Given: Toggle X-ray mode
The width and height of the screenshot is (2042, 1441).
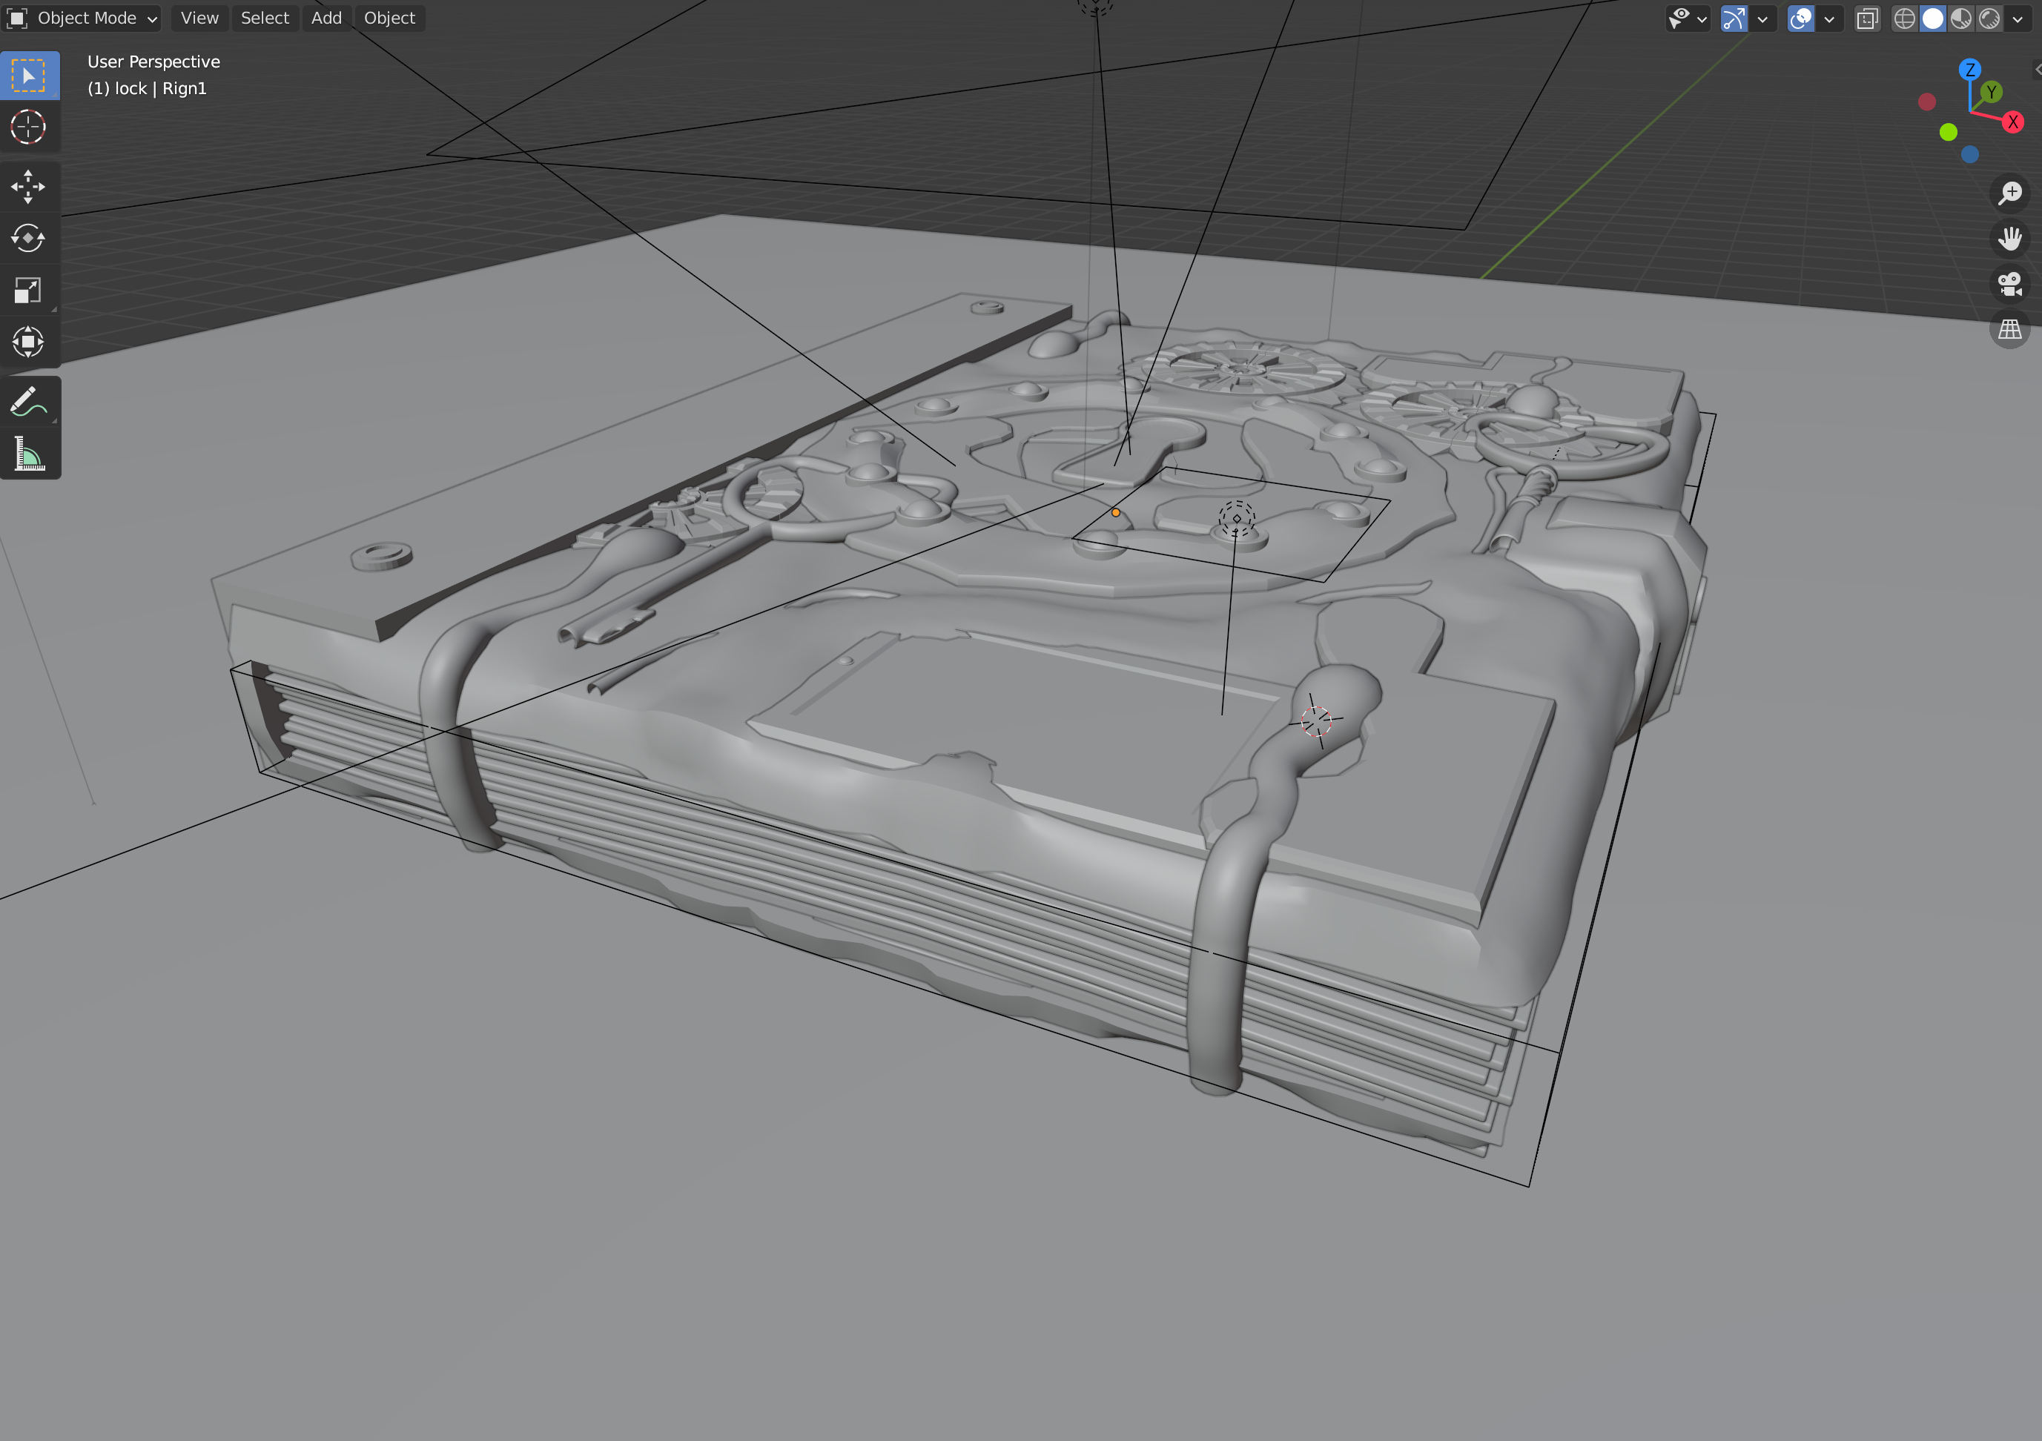Looking at the screenshot, I should 1868,19.
